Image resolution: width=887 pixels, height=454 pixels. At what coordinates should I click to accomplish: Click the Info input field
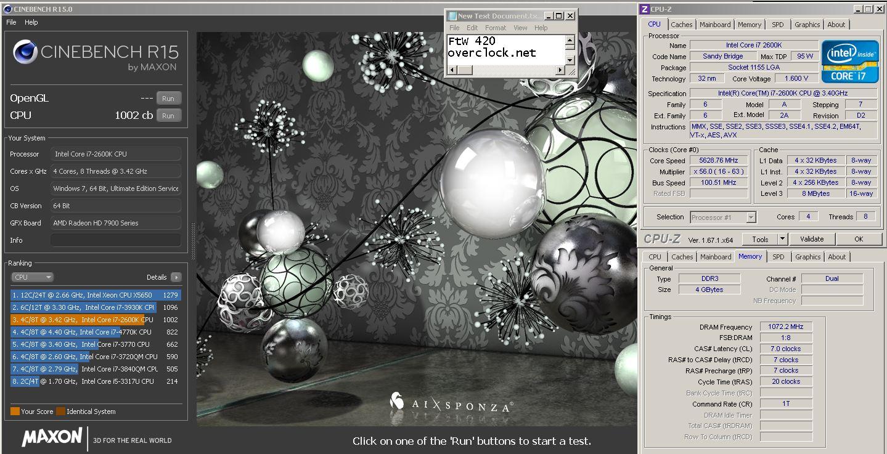[x=116, y=240]
